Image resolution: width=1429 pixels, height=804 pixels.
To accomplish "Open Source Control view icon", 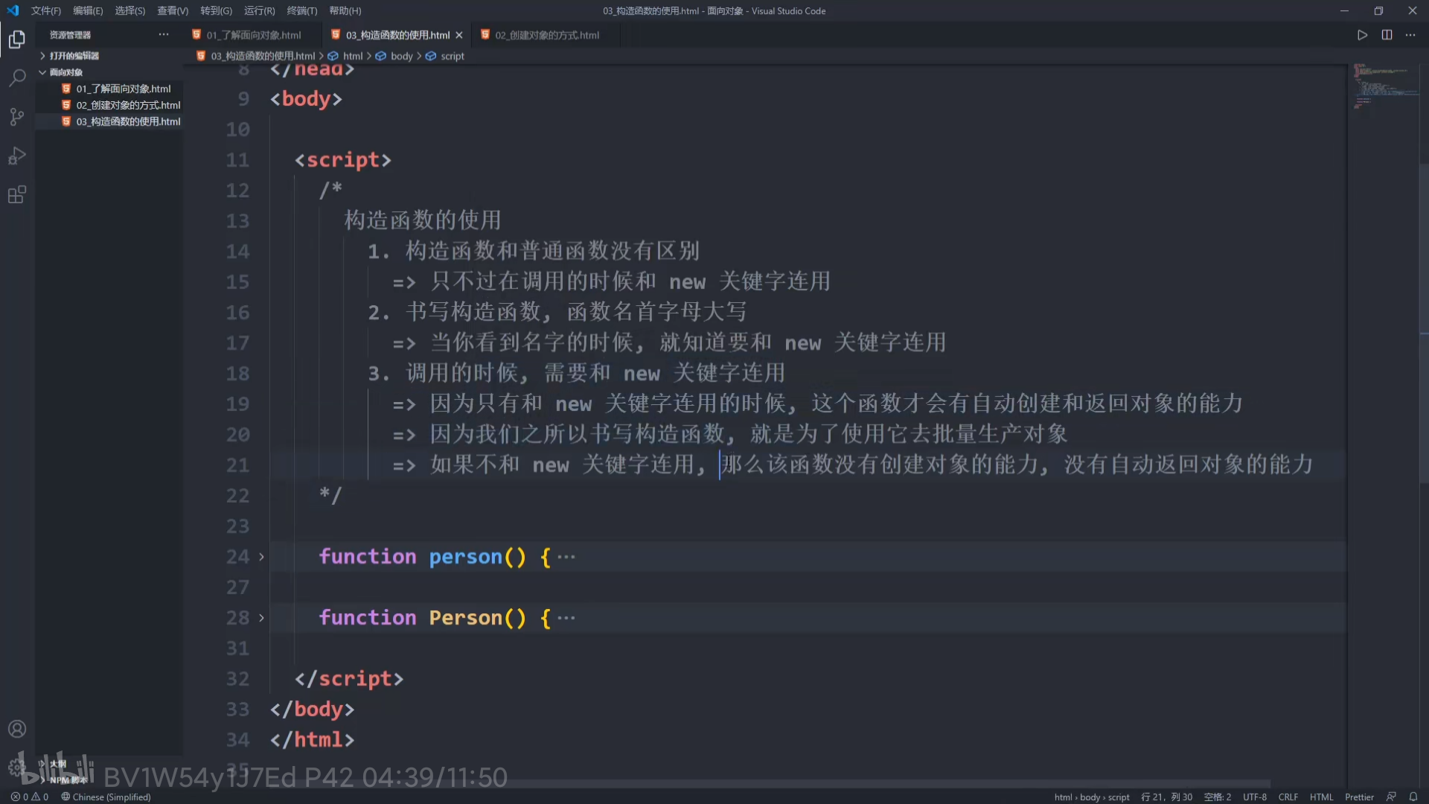I will coord(16,117).
